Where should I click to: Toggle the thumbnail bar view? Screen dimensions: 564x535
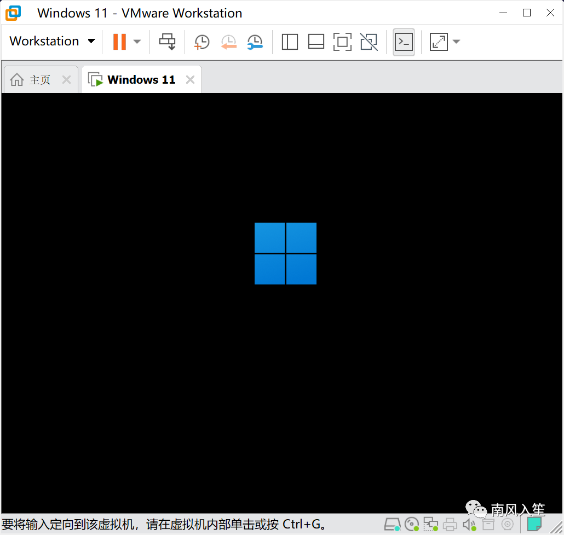[x=316, y=42]
